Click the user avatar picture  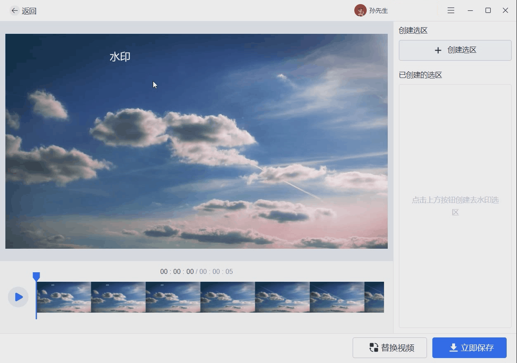tap(360, 11)
